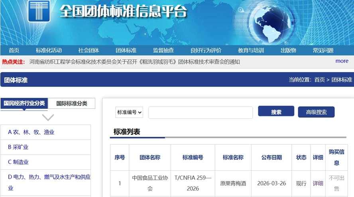Open 高级搜索 advanced search
The image size is (354, 197).
(x=316, y=112)
